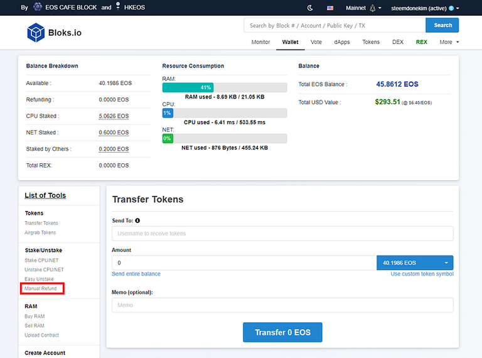Focus the Username to receive tokens field
The height and width of the screenshot is (358, 482).
pos(282,234)
